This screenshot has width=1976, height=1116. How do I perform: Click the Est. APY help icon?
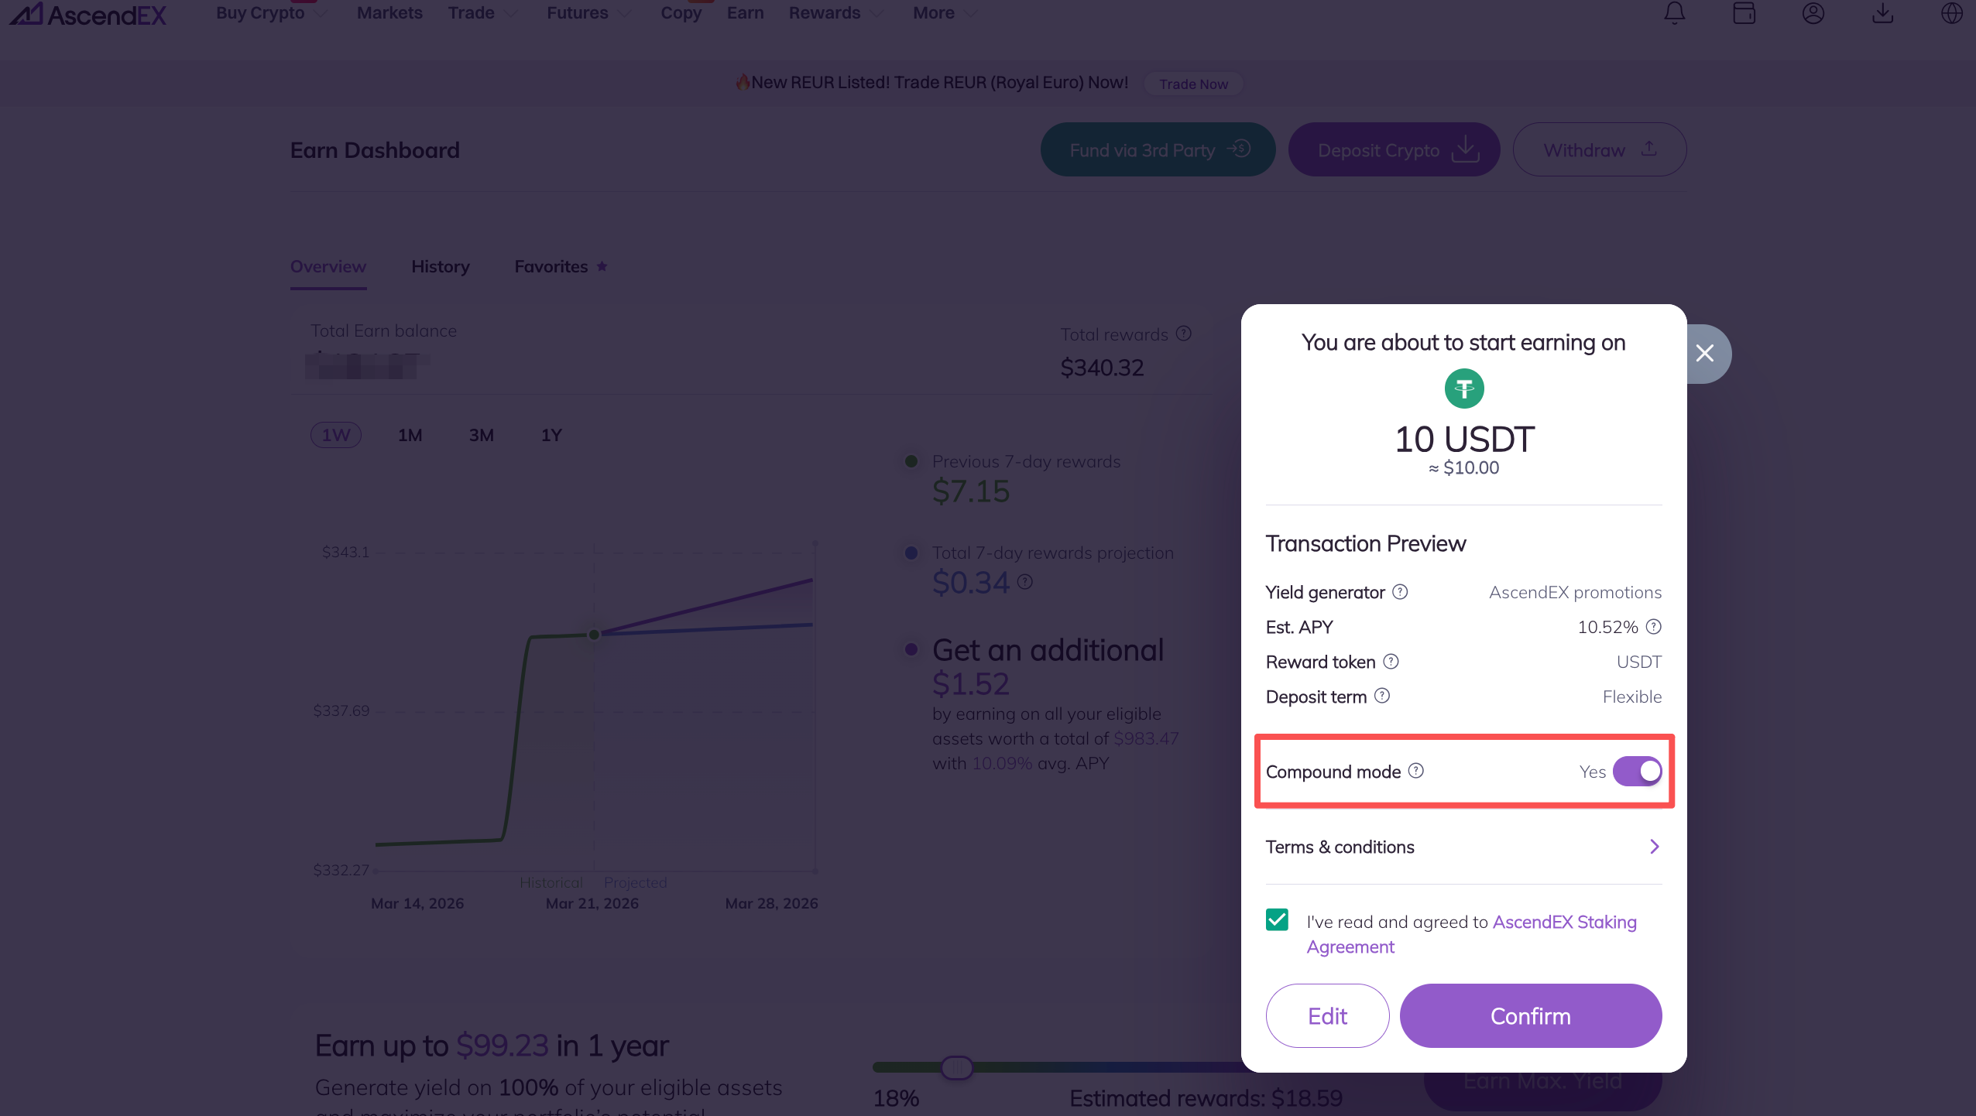tap(1654, 627)
